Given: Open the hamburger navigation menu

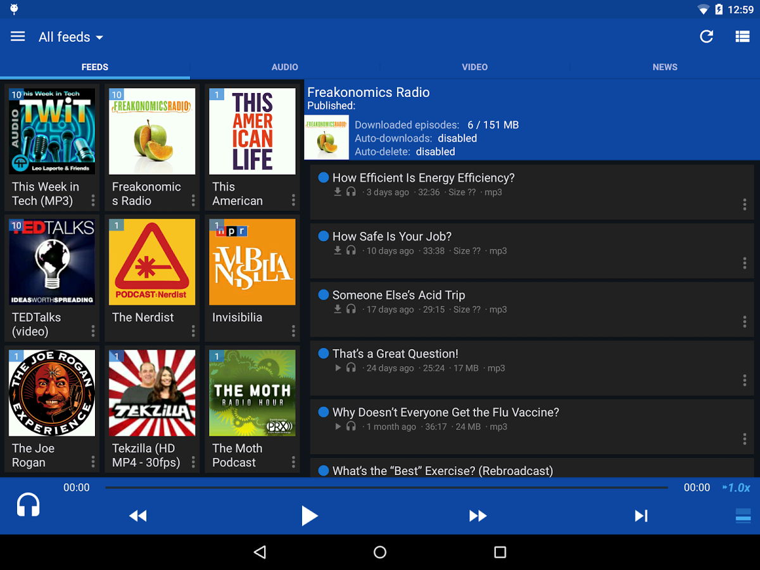Looking at the screenshot, I should (x=18, y=37).
